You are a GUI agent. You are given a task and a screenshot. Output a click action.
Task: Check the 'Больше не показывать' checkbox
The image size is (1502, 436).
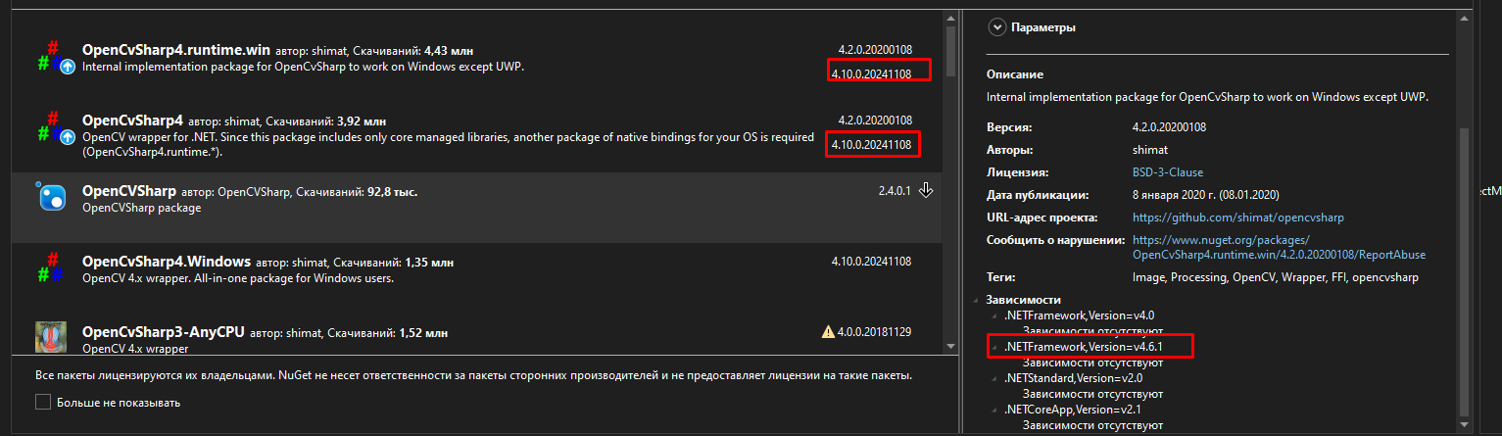point(42,402)
